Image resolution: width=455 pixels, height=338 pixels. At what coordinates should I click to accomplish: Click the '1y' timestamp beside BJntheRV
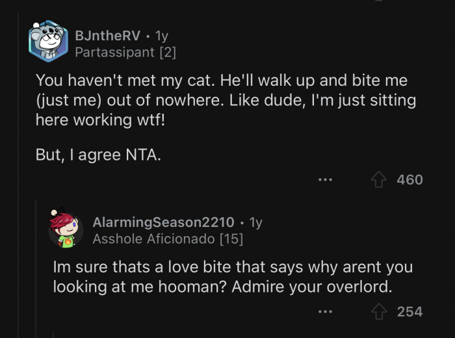(161, 36)
